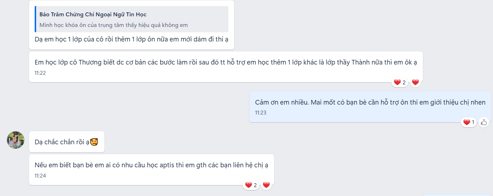Viewport: 493px width, 196px height.
Task: Click the partially visible blue bubble at the bottom
Action: 458,195
